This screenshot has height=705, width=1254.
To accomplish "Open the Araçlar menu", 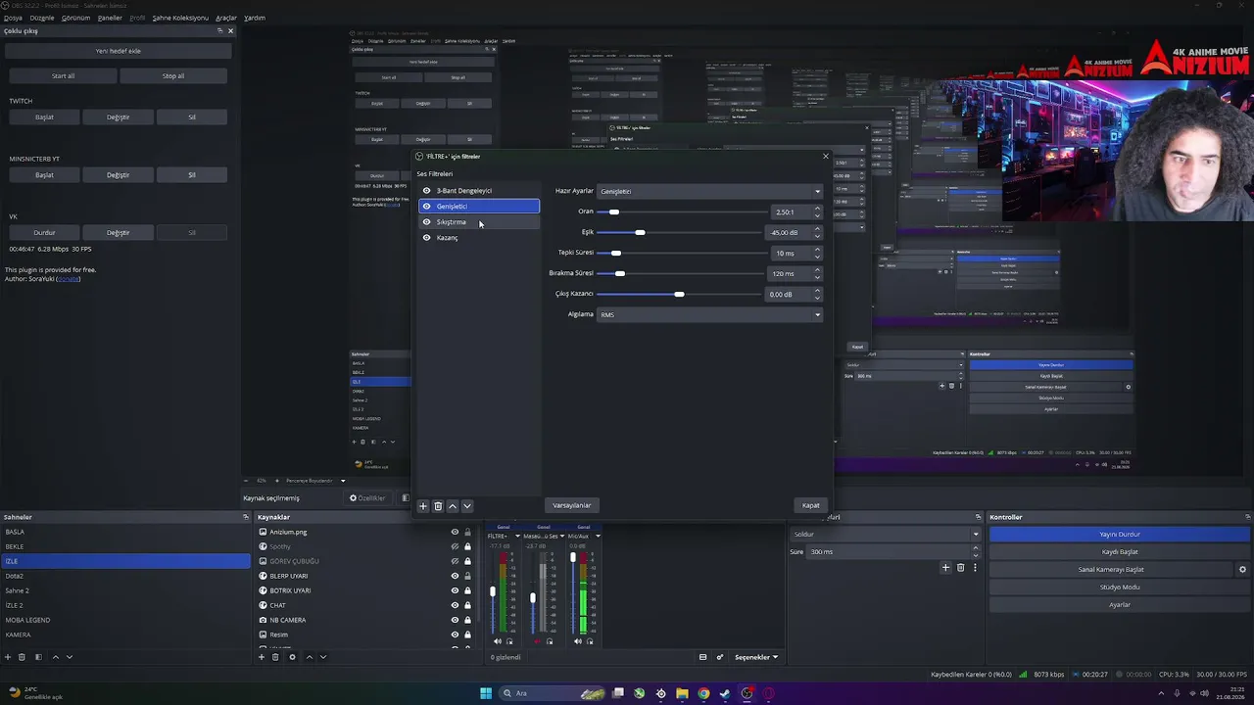I will (226, 18).
